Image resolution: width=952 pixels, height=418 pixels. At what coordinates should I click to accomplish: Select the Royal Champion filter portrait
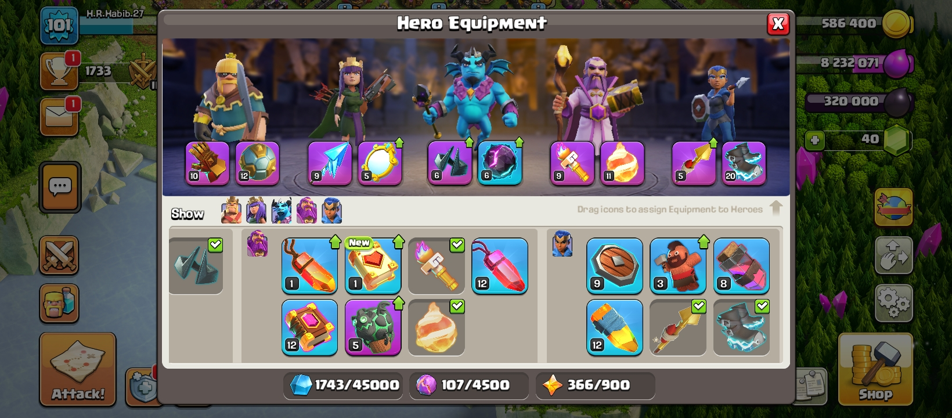(331, 211)
